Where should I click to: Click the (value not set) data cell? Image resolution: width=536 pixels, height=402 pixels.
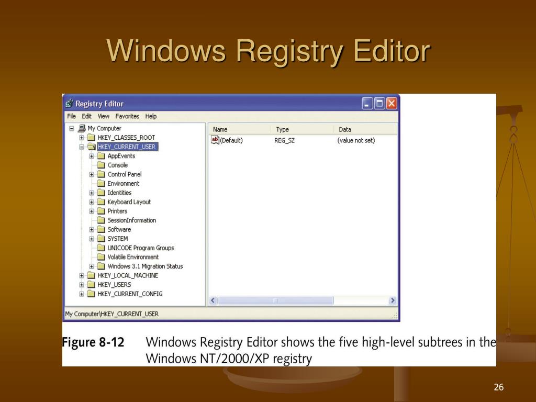coord(356,140)
